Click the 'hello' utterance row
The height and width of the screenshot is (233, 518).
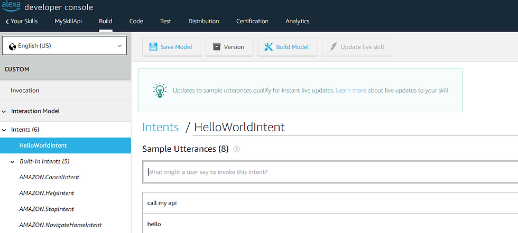[330, 224]
